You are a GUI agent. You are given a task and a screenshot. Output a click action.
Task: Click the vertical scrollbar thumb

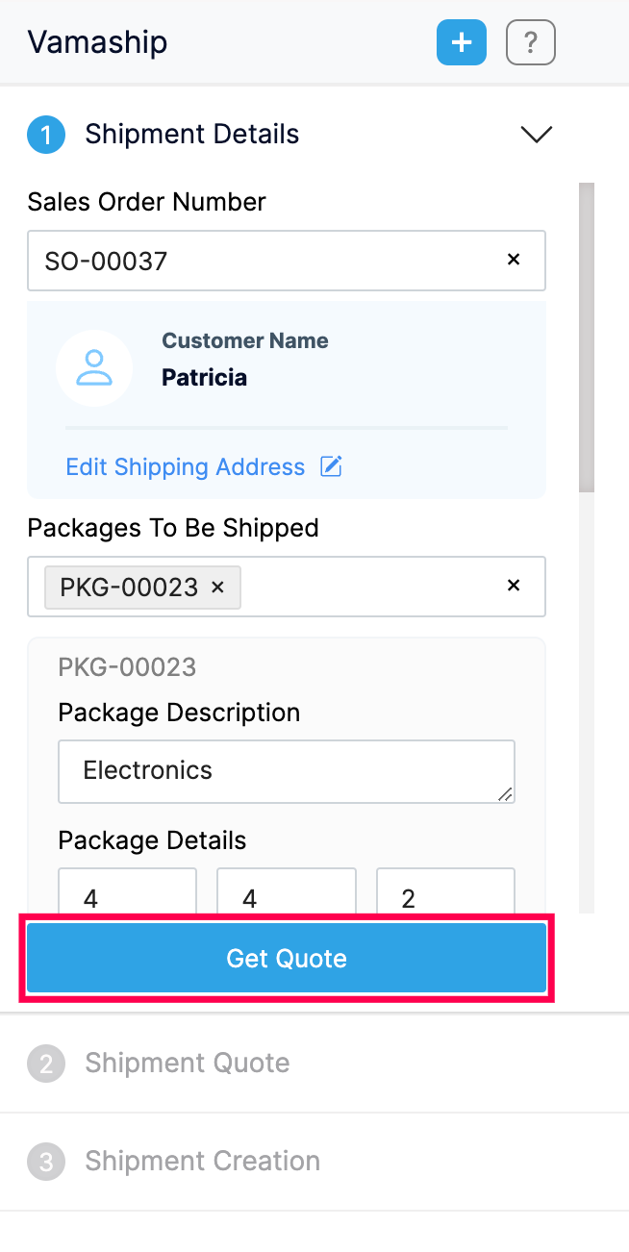[587, 337]
